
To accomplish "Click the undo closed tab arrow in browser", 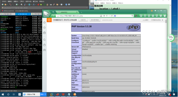I will (53, 12).
